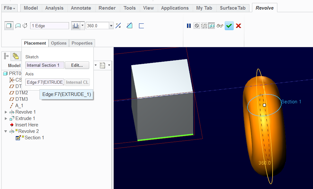Click the verify glasses preview icon
Image resolution: width=313 pixels, height=189 pixels.
pos(220,26)
